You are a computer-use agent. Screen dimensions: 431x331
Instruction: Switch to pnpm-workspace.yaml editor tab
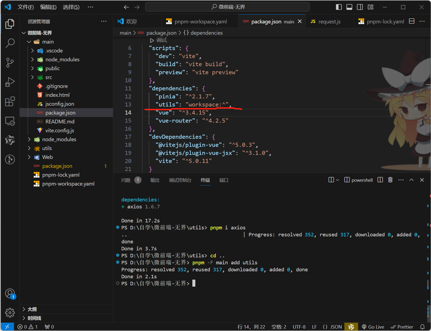[x=200, y=21]
